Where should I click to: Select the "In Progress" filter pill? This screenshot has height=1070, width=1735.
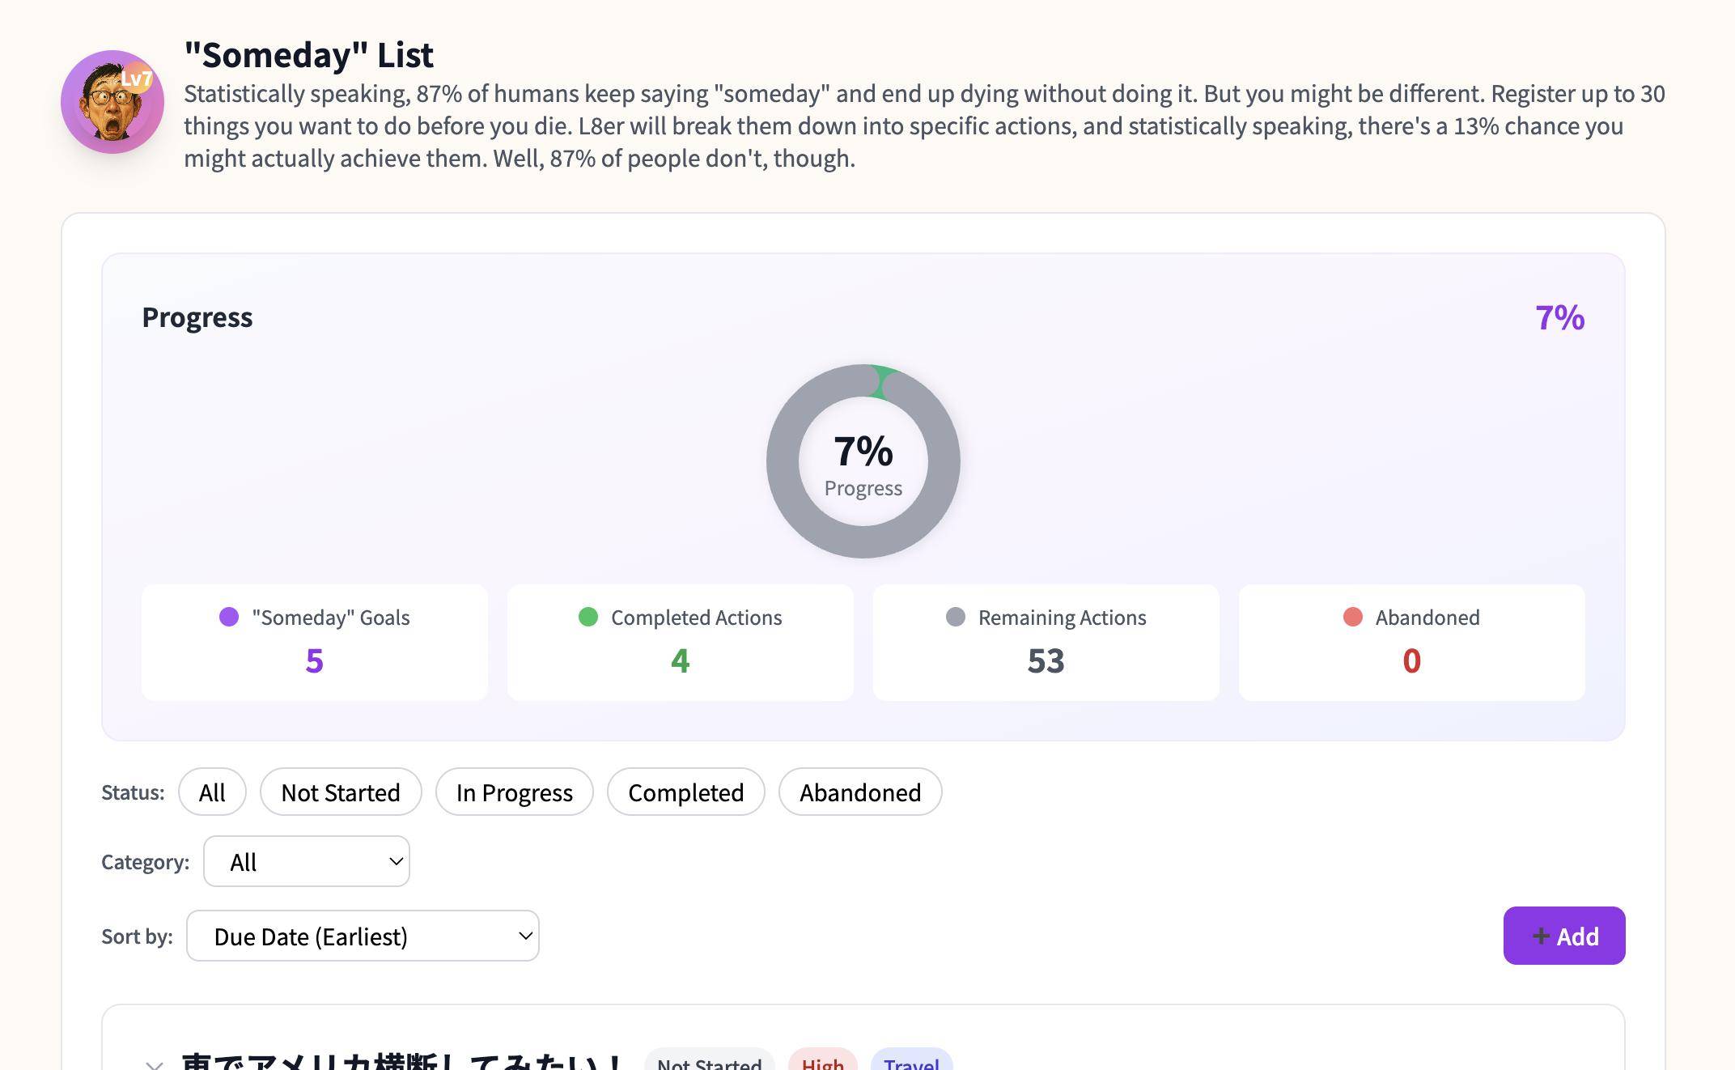pos(514,792)
